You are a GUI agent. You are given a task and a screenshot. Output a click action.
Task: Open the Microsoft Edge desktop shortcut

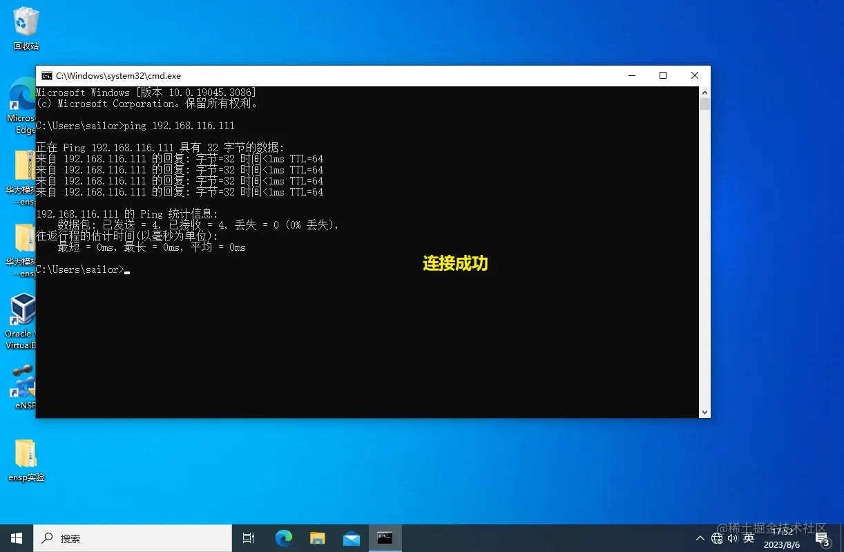coord(21,105)
